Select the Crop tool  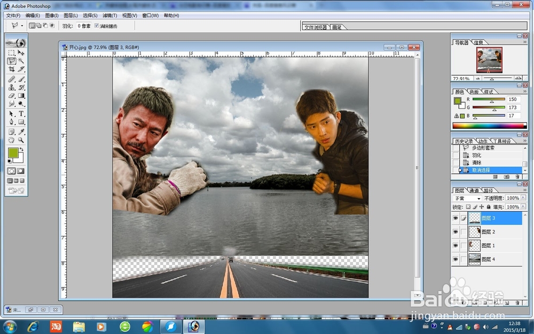(x=12, y=69)
